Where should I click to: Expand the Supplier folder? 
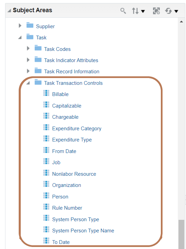[x=20, y=25]
